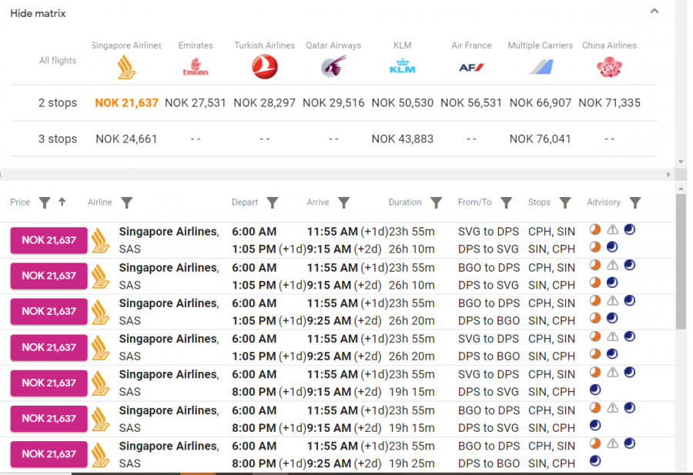
Task: Click the results list vertical scrollbar thumb
Action: 681,261
